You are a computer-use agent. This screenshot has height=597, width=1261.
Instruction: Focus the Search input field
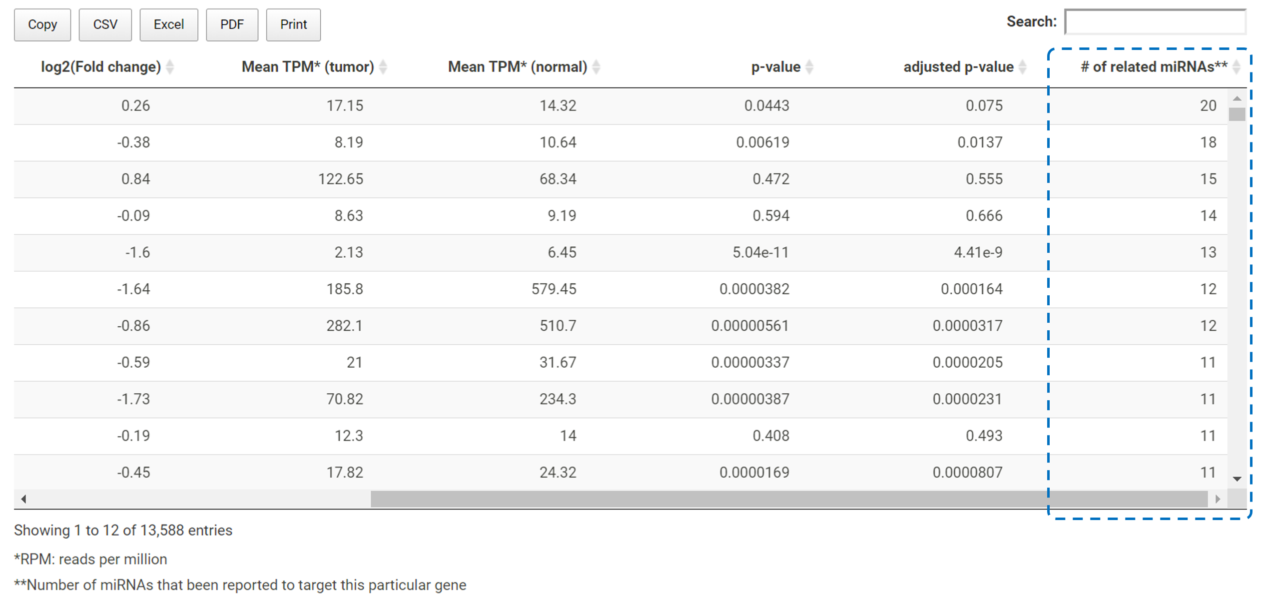coord(1155,22)
